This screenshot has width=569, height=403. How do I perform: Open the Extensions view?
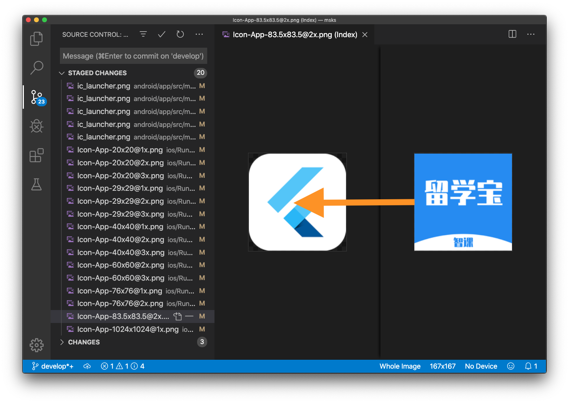pos(36,155)
